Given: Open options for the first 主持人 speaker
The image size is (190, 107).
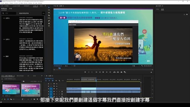Looking at the screenshot, I should [4, 18].
